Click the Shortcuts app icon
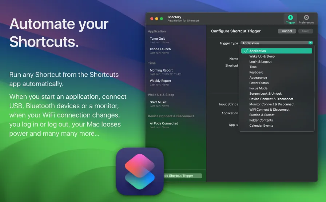 click(x=140, y=171)
